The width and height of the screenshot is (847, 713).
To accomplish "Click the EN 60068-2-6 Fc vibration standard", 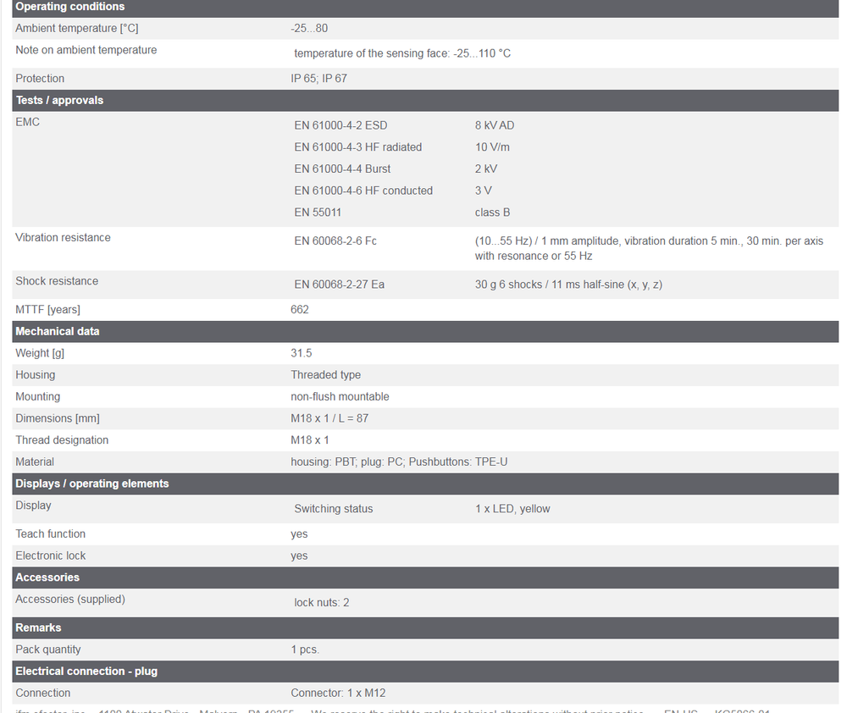I will coord(335,240).
